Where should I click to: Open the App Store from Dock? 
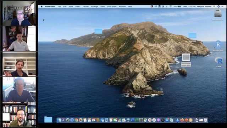[167, 120]
